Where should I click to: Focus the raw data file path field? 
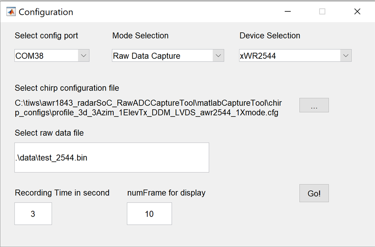tap(112, 157)
